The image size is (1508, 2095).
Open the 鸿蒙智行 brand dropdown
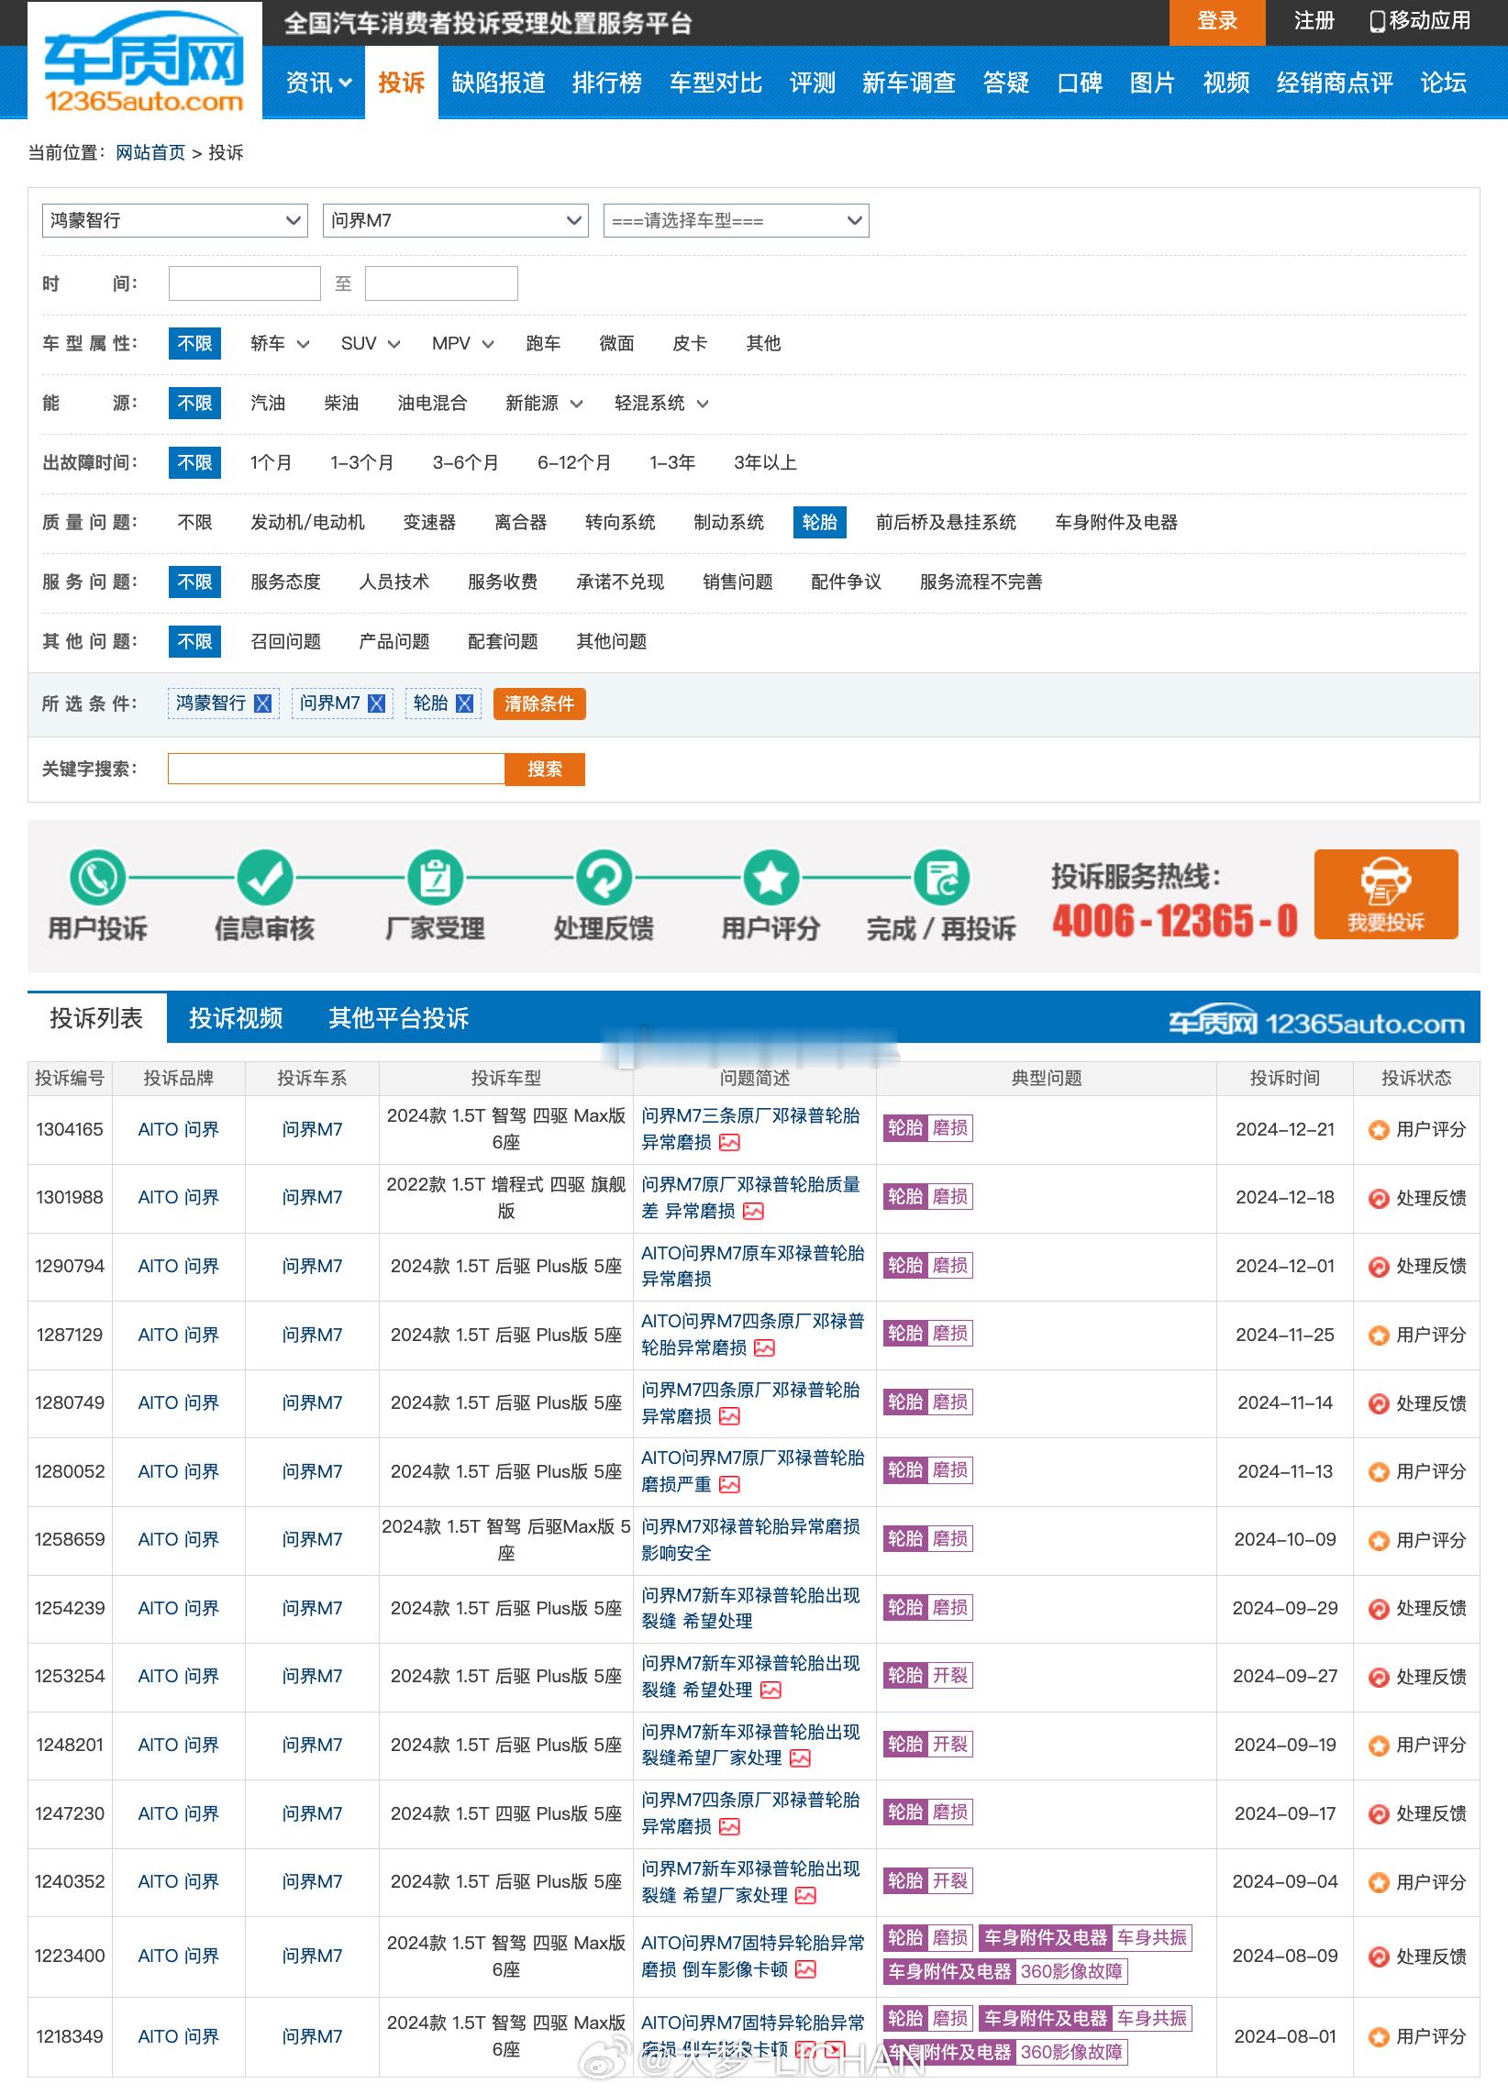174,221
